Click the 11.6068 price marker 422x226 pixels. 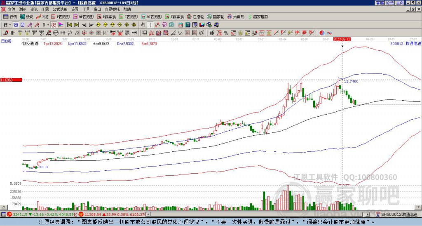(x=11, y=80)
